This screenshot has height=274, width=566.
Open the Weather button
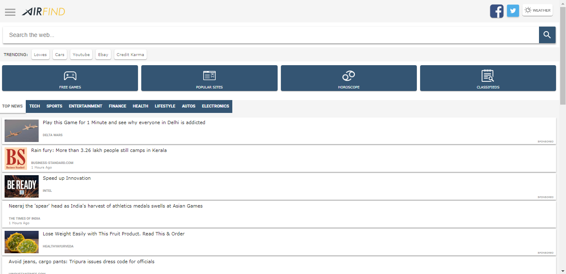[537, 10]
